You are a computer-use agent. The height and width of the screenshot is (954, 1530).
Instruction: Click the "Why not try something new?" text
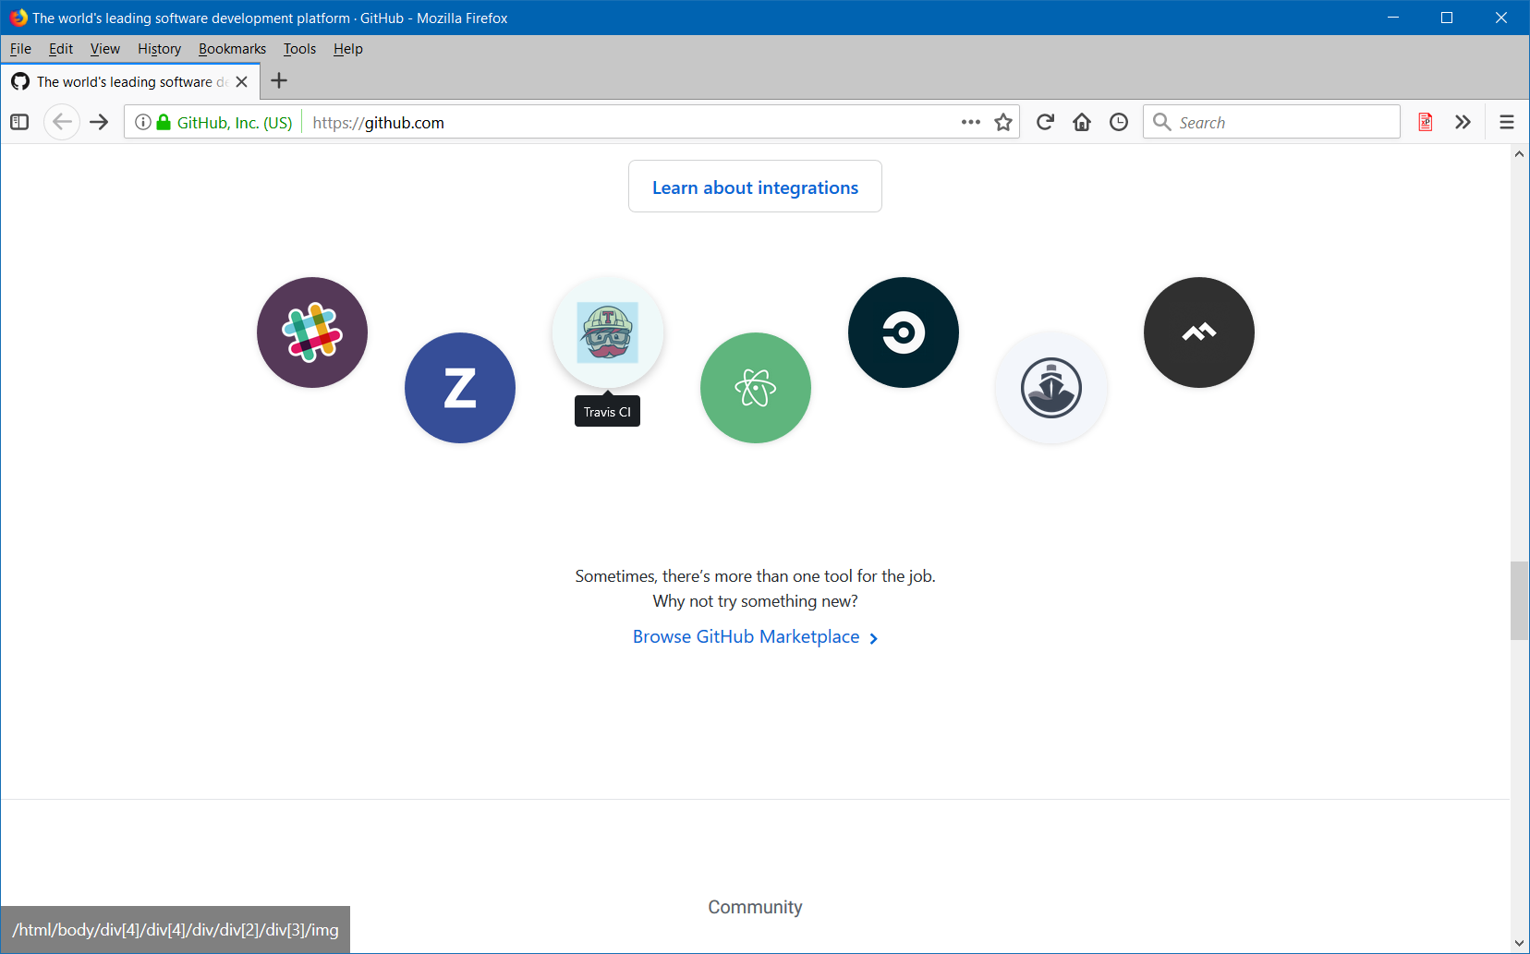(755, 601)
